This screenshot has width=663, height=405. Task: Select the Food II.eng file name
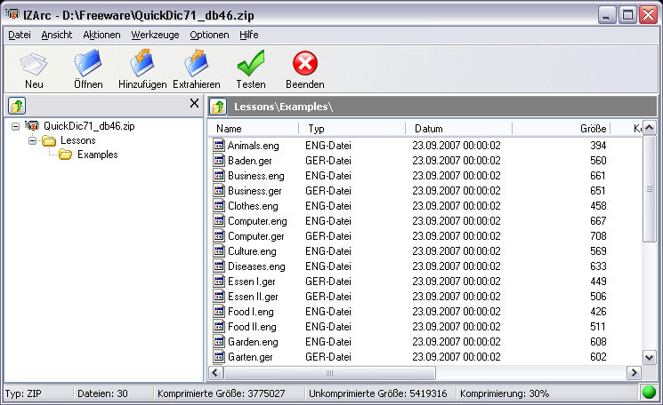(x=252, y=327)
